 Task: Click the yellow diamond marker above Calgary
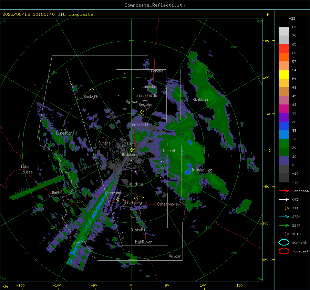click(x=136, y=199)
